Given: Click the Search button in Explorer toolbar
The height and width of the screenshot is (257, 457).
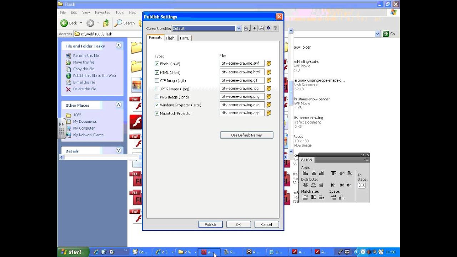Looking at the screenshot, I should [x=125, y=23].
